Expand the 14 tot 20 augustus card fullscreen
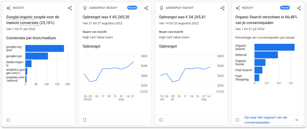Viewport: 307px width, 129px height. (161, 120)
